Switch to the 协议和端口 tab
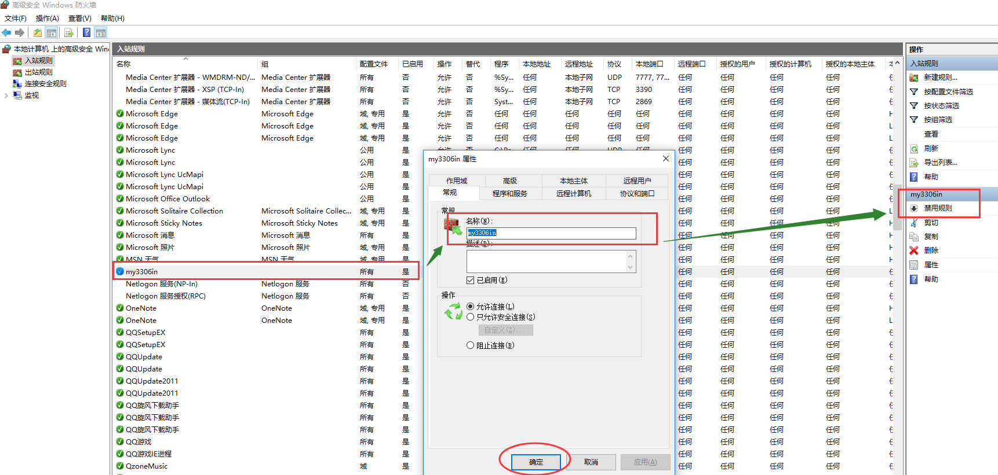 (637, 193)
